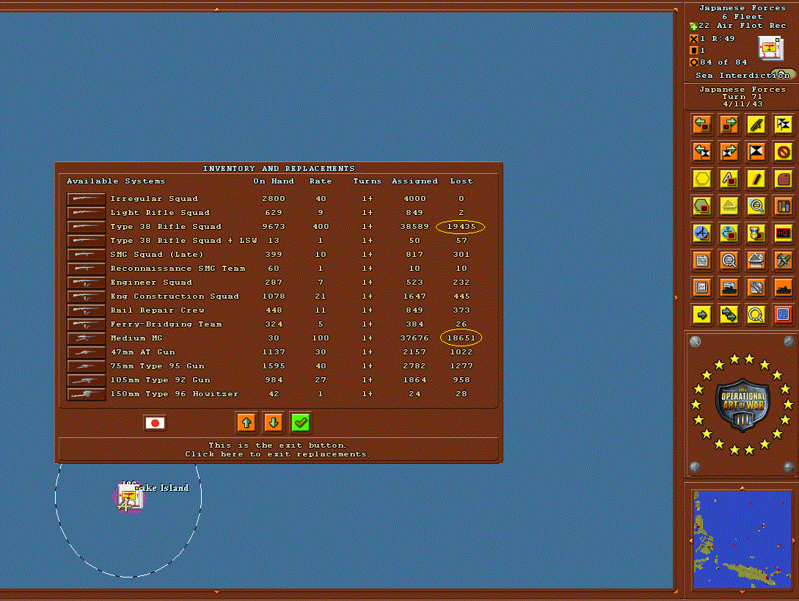Click the air unit blue circle icon
The image size is (799, 601).
[x=702, y=233]
